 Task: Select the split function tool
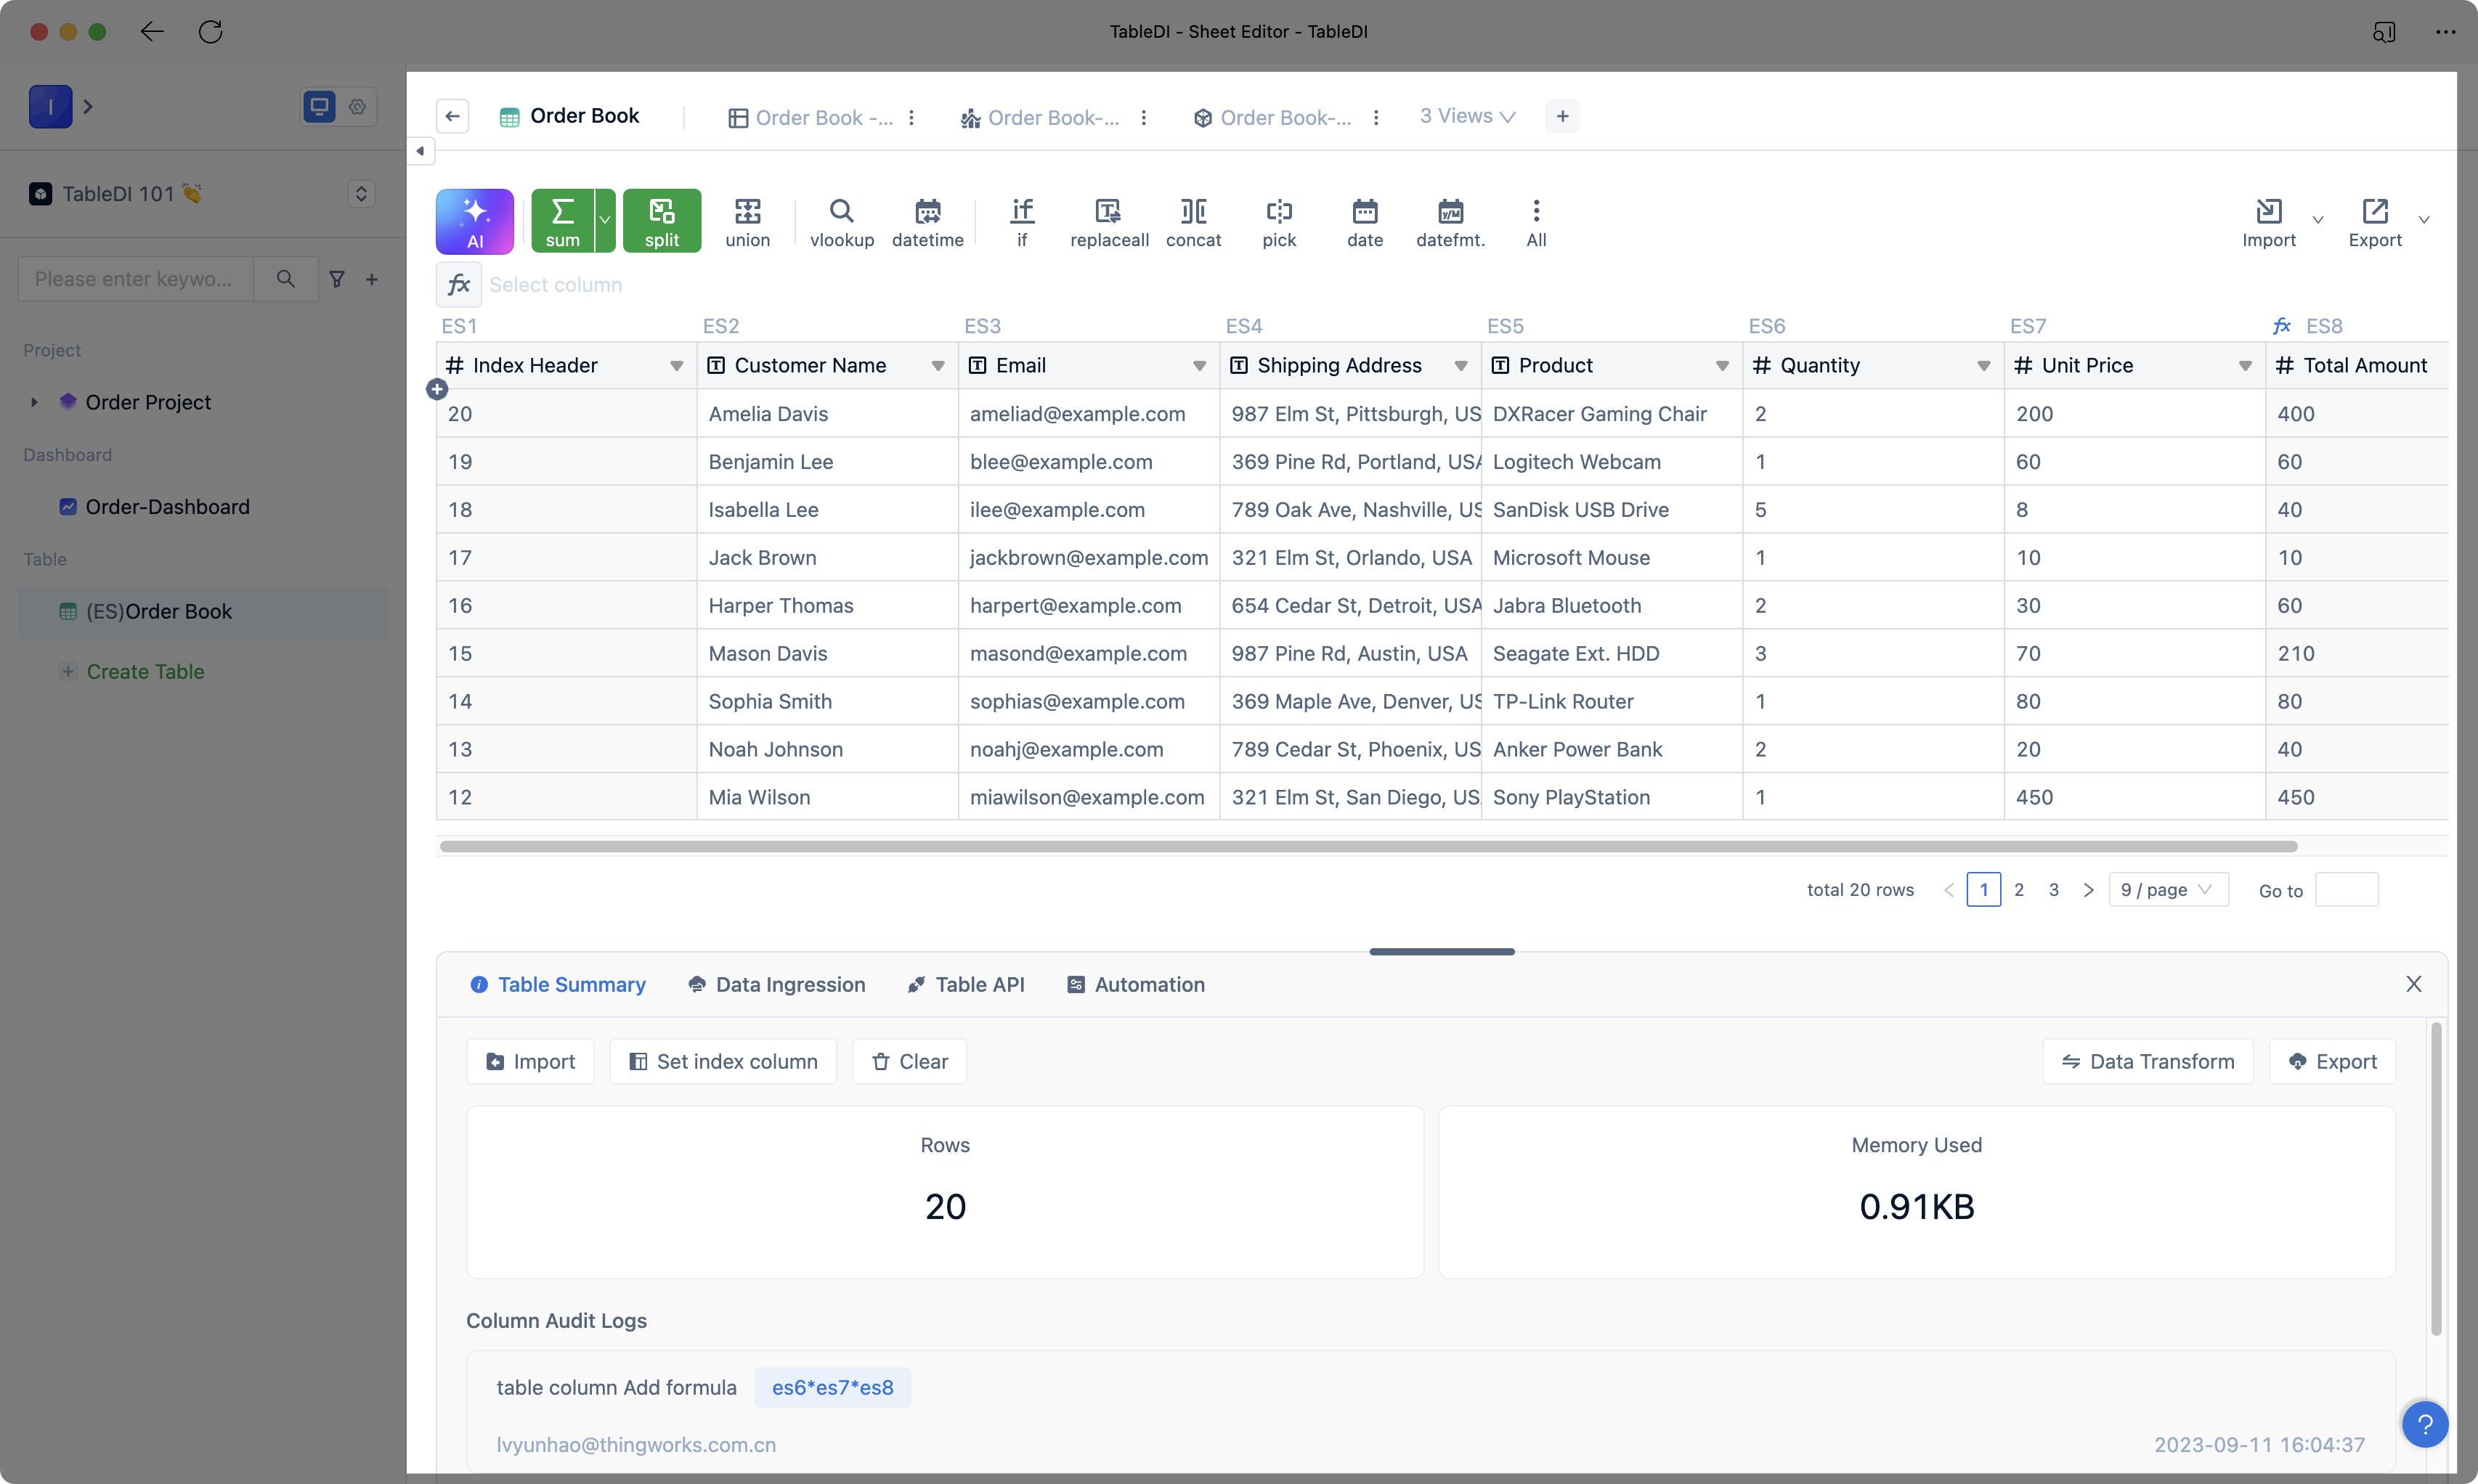pos(661,221)
